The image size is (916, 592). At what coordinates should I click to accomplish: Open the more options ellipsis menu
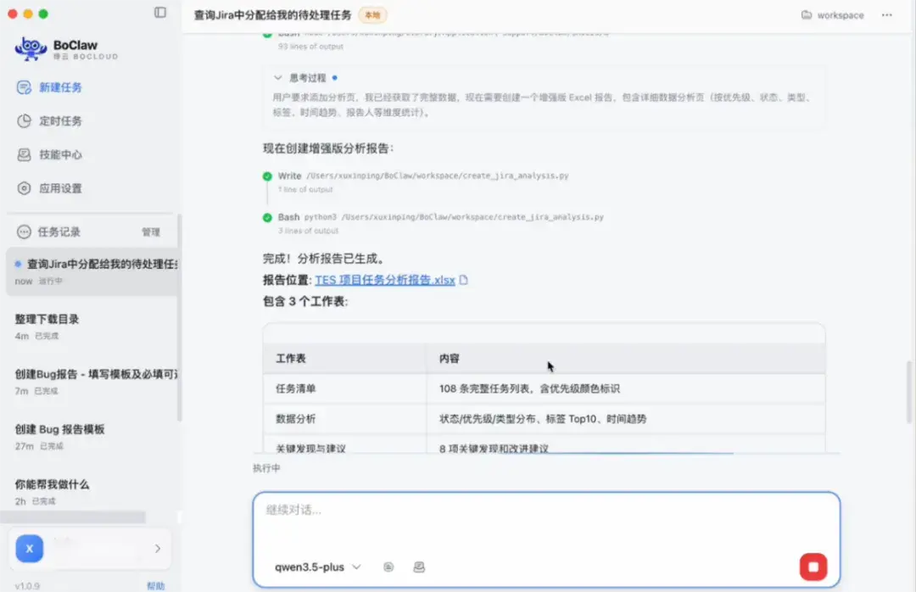coord(887,15)
